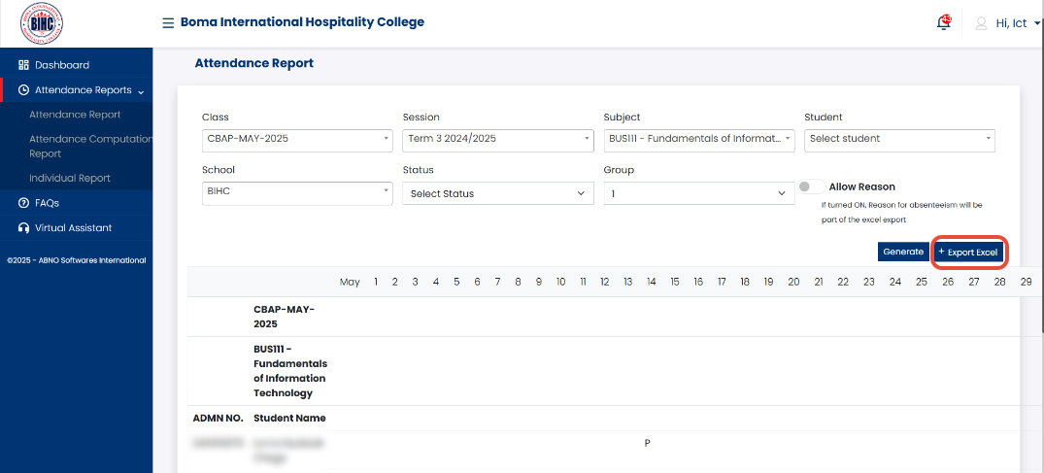Open the Select student field
This screenshot has width=1044, height=473.
pyautogui.click(x=899, y=139)
